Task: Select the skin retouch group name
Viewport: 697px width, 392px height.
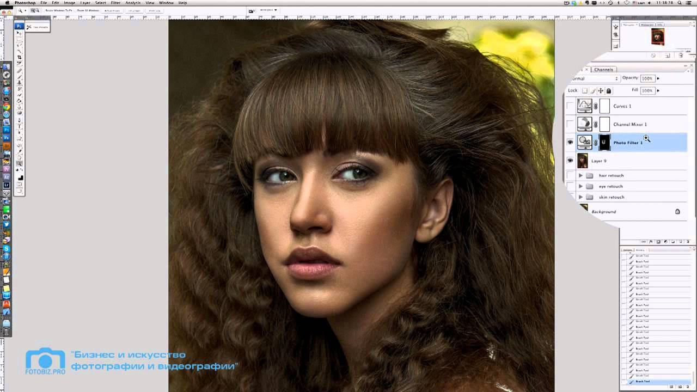Action: coord(612,197)
